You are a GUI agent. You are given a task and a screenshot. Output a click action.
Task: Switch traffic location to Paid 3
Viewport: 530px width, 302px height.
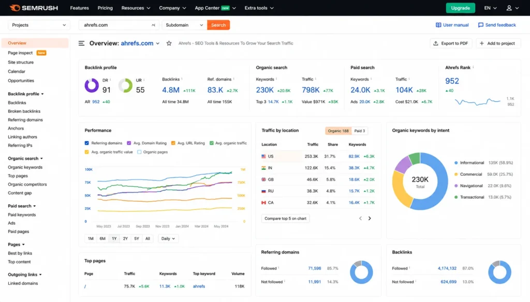pos(359,131)
